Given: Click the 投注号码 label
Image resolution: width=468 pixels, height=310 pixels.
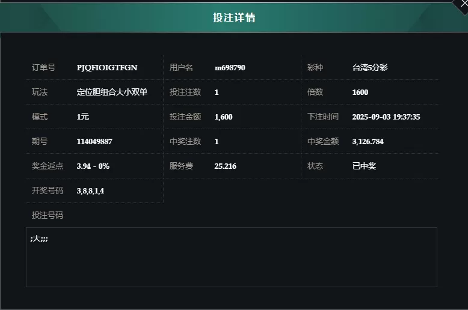Looking at the screenshot, I should point(48,215).
